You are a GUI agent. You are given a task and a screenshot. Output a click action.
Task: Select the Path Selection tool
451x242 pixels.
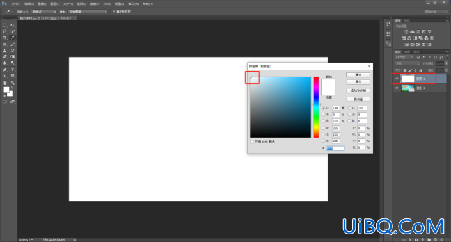click(5, 76)
